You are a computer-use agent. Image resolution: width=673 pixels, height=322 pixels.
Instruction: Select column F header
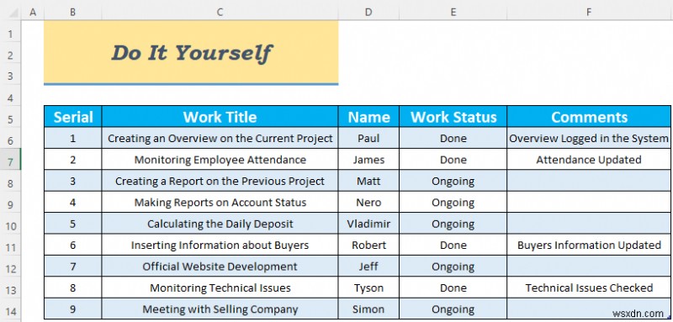[x=589, y=13]
